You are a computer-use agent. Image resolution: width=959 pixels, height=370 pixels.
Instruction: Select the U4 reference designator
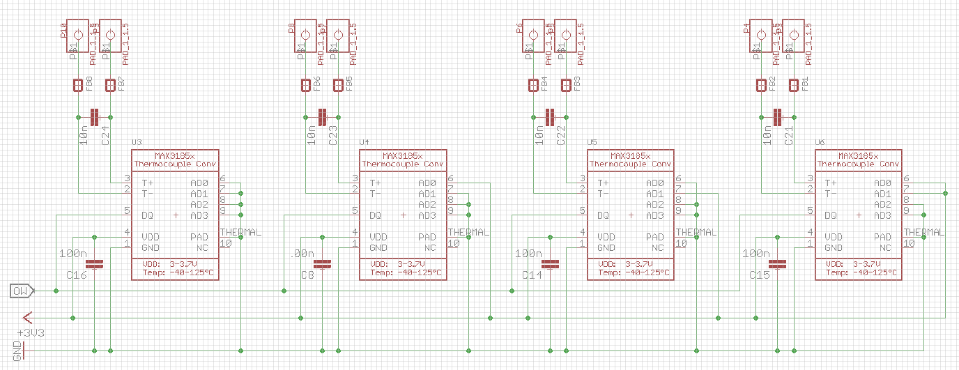[x=365, y=142]
